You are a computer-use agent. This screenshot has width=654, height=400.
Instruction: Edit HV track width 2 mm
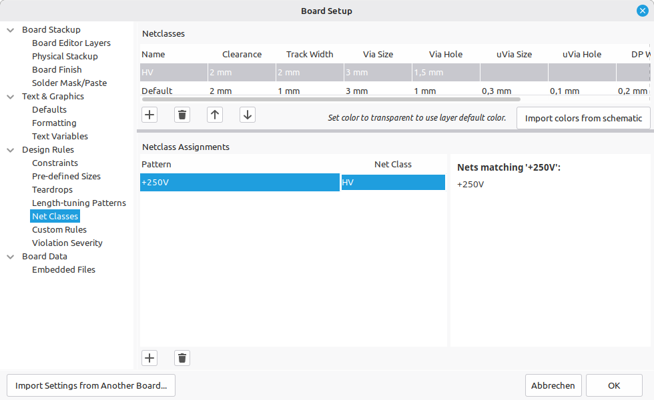tap(310, 73)
